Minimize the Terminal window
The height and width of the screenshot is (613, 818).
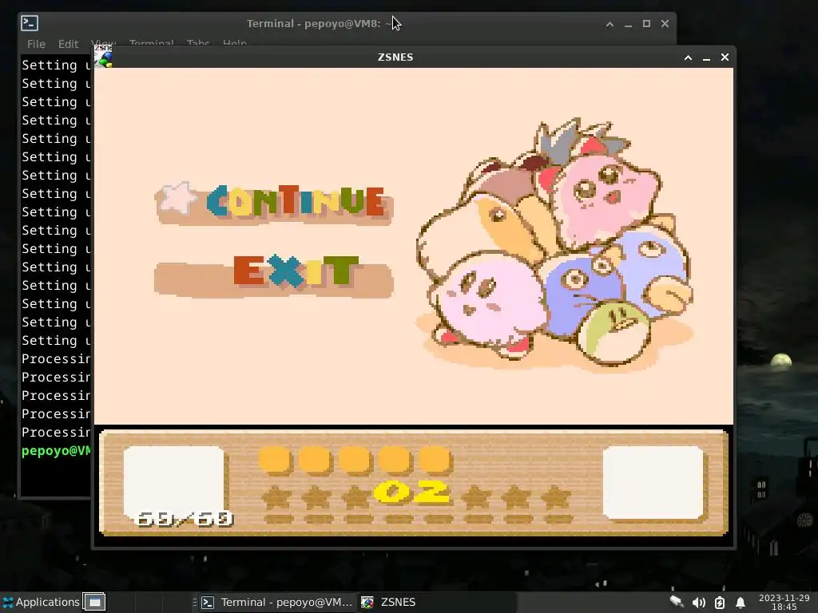pos(628,24)
